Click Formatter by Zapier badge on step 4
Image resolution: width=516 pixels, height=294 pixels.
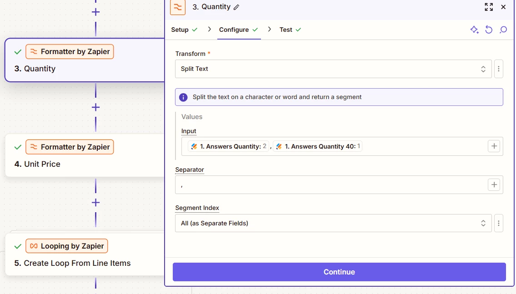(70, 147)
